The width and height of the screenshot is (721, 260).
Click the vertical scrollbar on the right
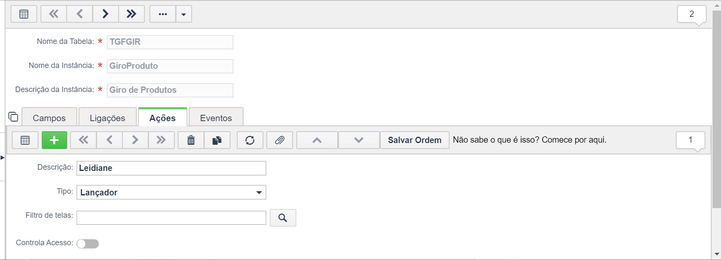tap(716, 110)
